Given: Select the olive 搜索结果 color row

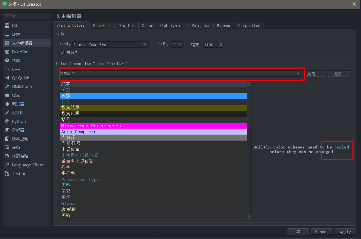Looking at the screenshot, I should tap(154, 108).
